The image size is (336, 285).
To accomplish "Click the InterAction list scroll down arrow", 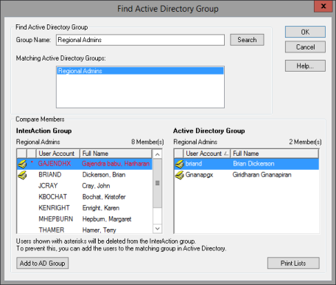I will coord(158,229).
